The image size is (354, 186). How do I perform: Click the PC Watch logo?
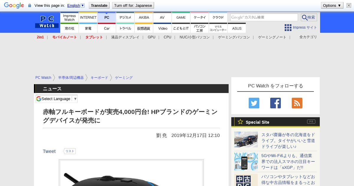pyautogui.click(x=47, y=22)
